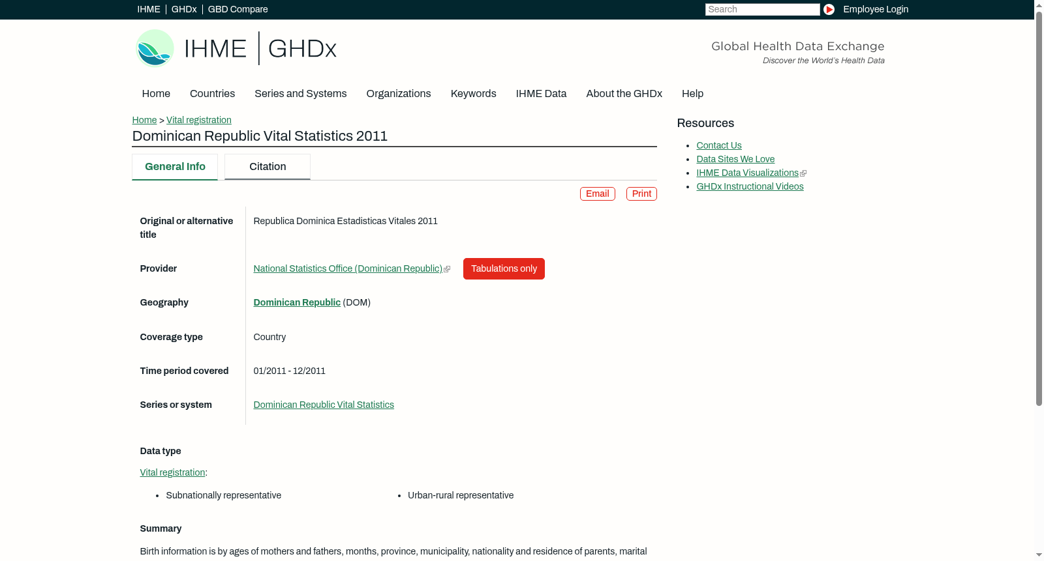Click 'Urban-rural representative' bullet text
The image size is (1044, 561).
pyautogui.click(x=461, y=495)
